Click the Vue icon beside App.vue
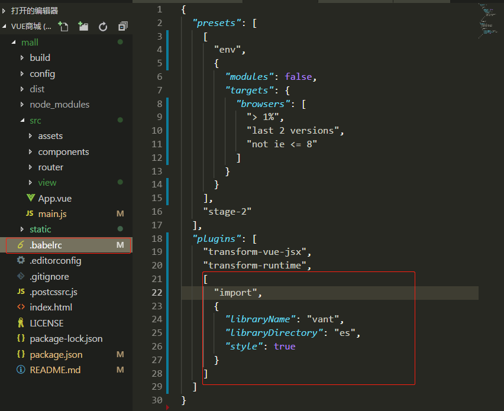 click(x=31, y=198)
